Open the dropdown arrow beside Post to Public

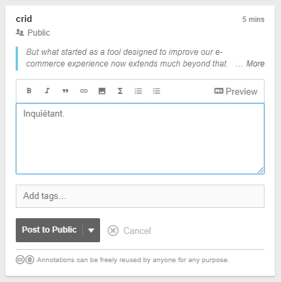click(91, 231)
